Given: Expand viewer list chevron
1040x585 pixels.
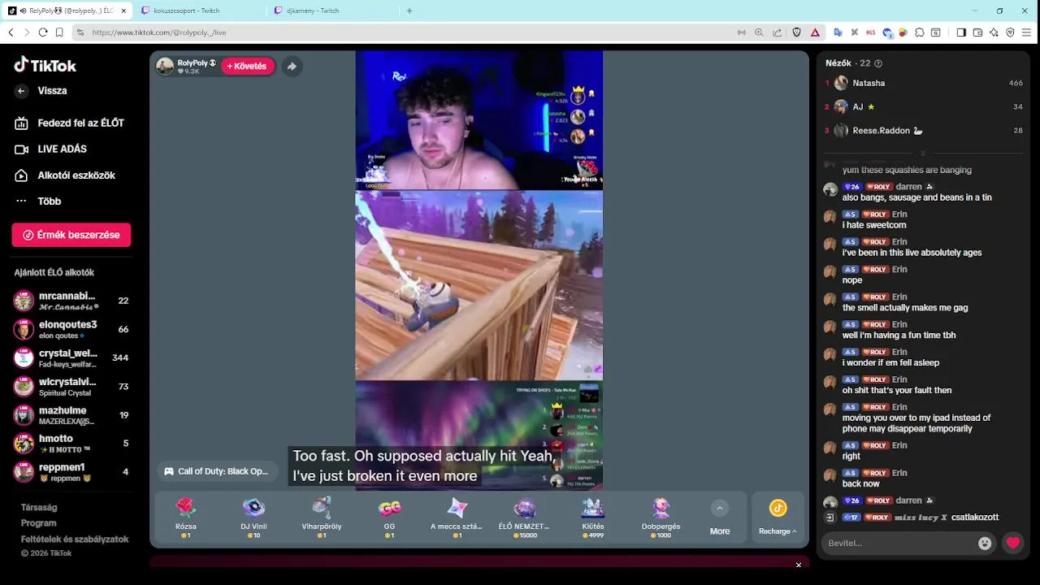Looking at the screenshot, I should [x=922, y=154].
